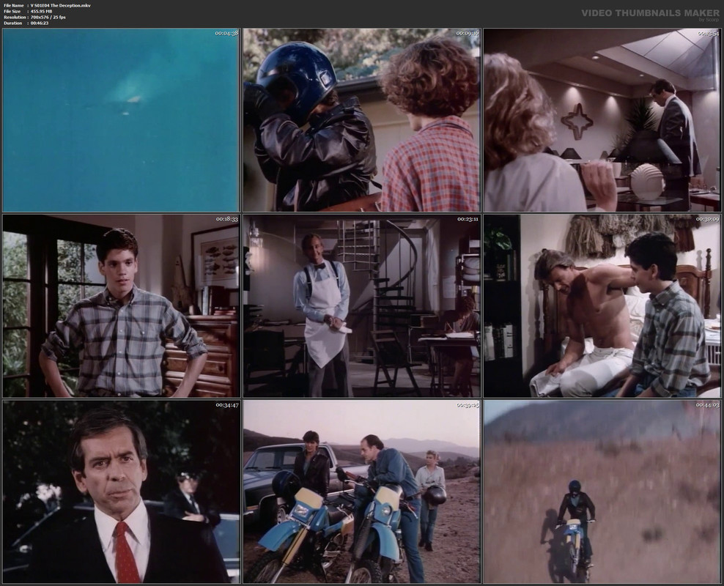
Task: Open the thumbnail with two blue dirt bikes
Action: click(362, 492)
